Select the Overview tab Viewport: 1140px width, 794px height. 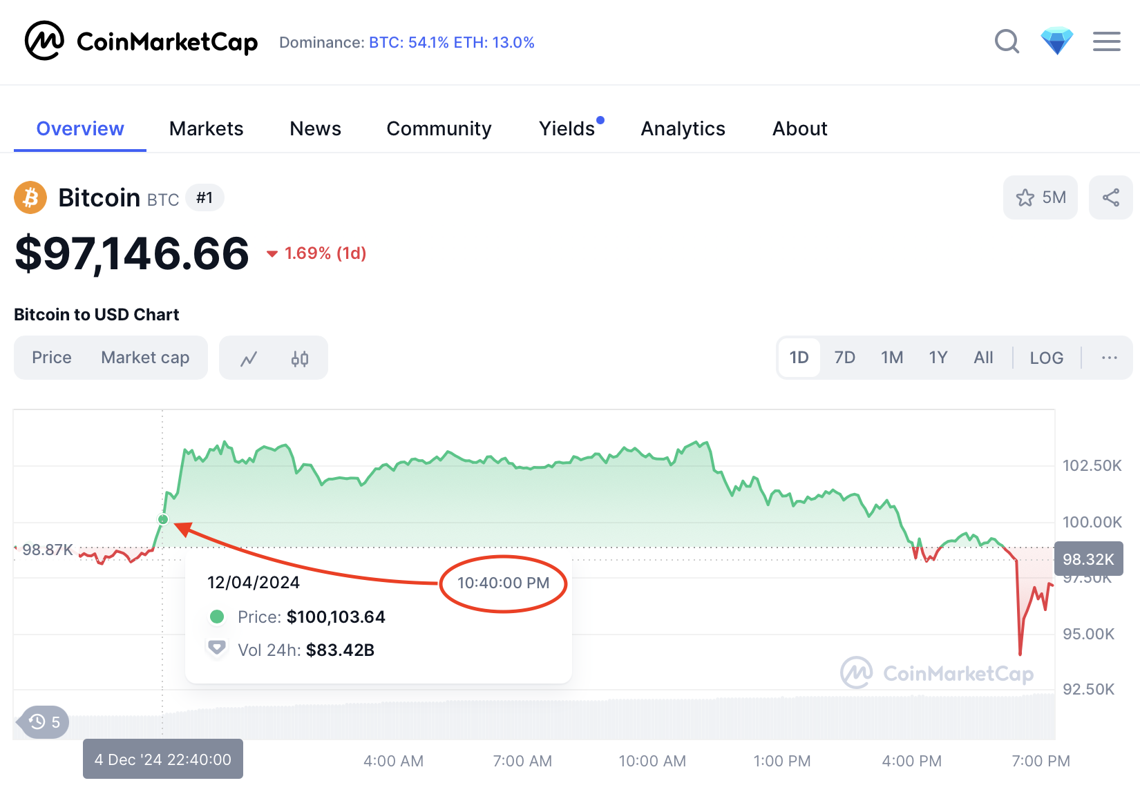click(80, 129)
